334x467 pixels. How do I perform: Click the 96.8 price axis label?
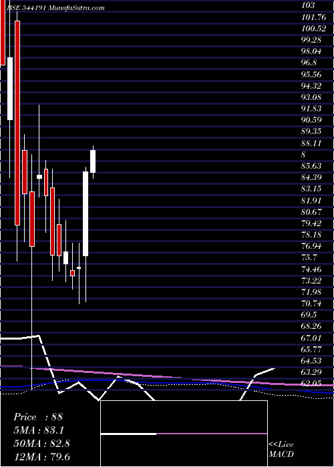[309, 63]
